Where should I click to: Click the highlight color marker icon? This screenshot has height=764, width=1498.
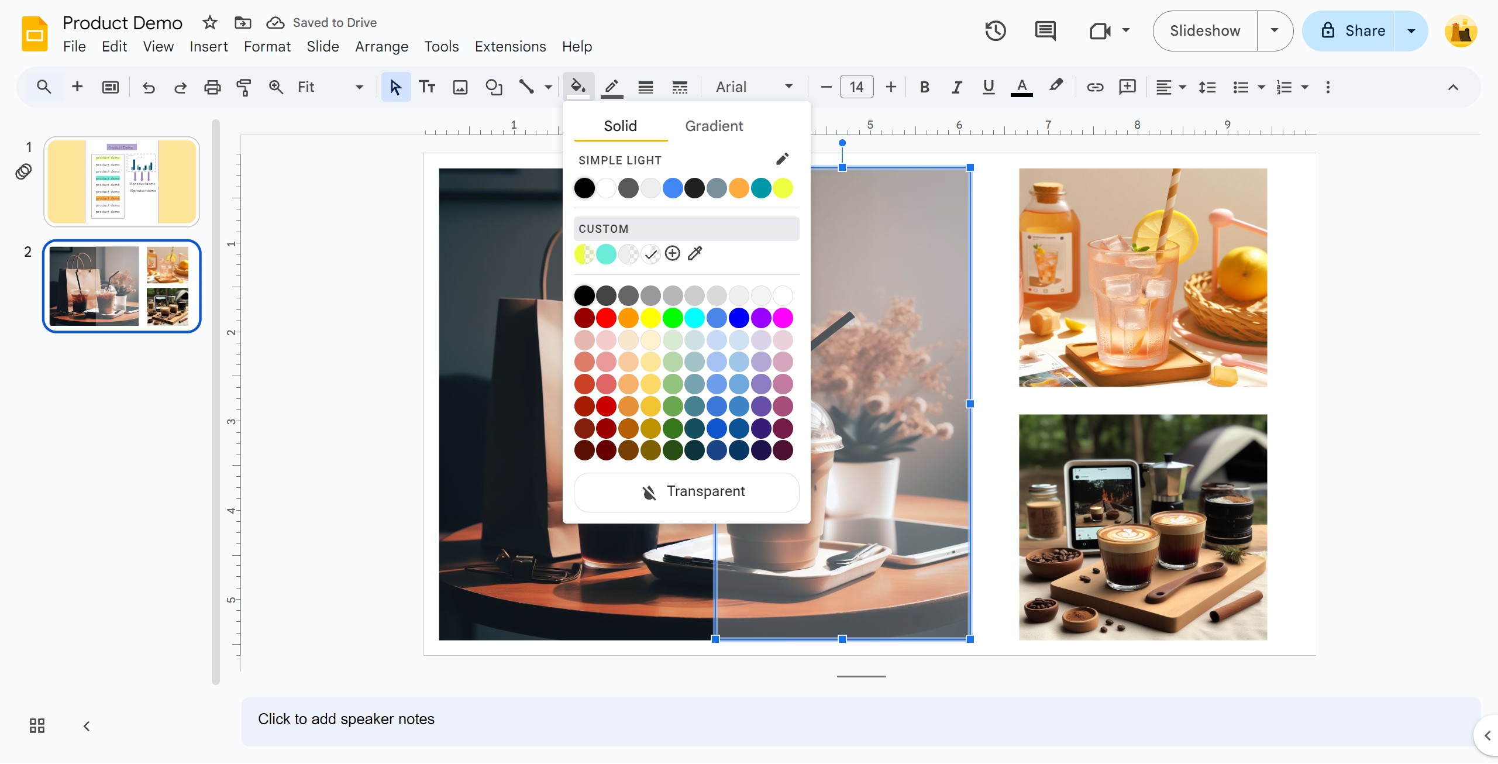1055,86
